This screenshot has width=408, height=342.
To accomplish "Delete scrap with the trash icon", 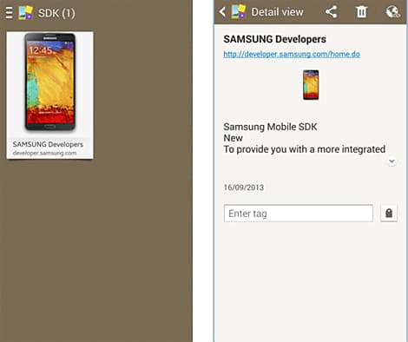I will 361,12.
